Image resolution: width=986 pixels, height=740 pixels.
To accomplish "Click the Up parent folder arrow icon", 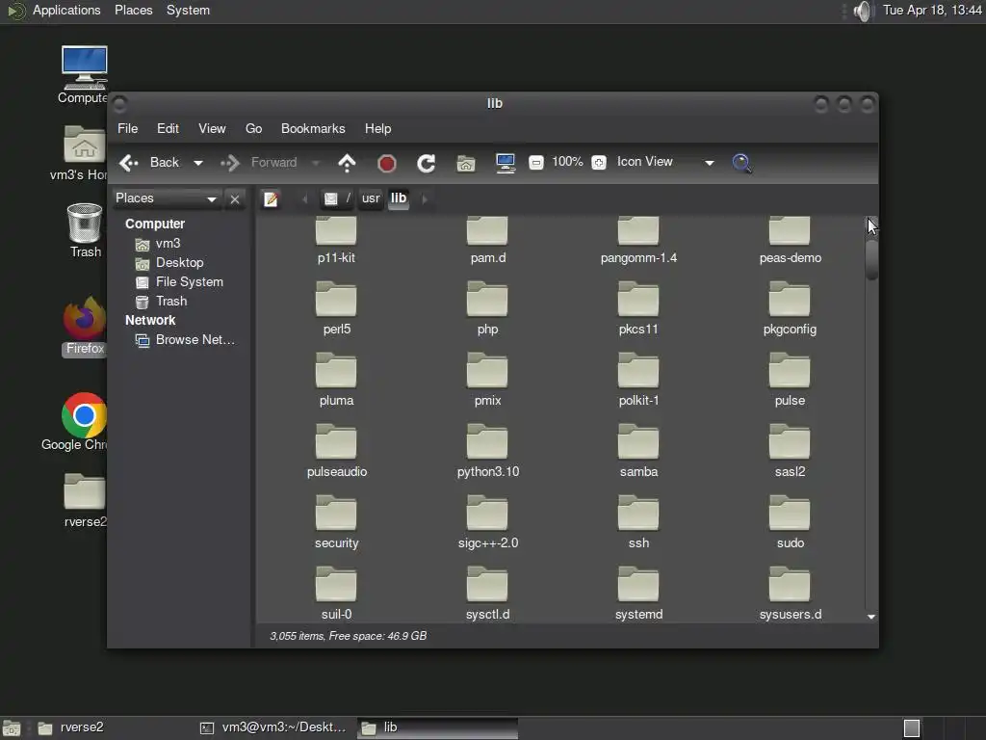I will (x=348, y=163).
